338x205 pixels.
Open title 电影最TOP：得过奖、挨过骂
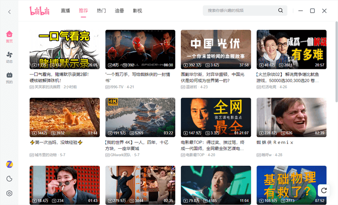(213, 145)
